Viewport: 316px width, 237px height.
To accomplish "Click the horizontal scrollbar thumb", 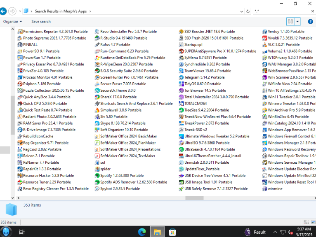I will point(194,198).
